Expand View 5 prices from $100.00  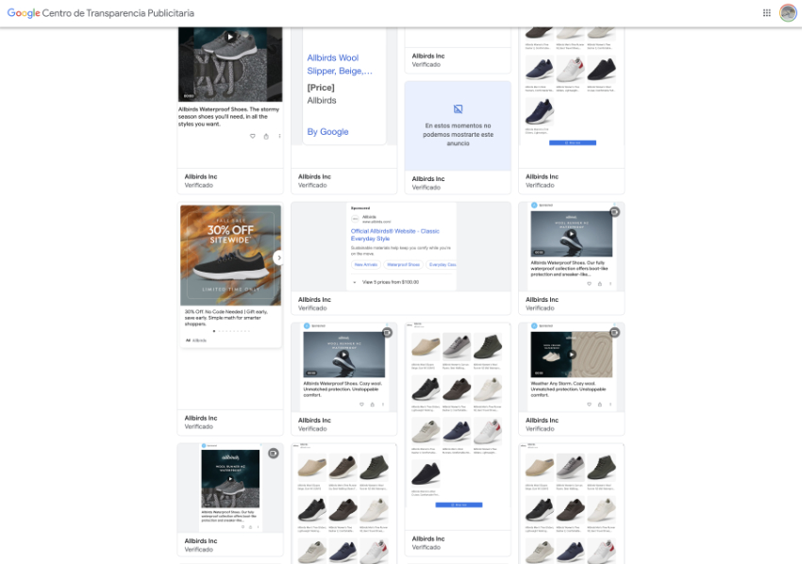tap(386, 281)
